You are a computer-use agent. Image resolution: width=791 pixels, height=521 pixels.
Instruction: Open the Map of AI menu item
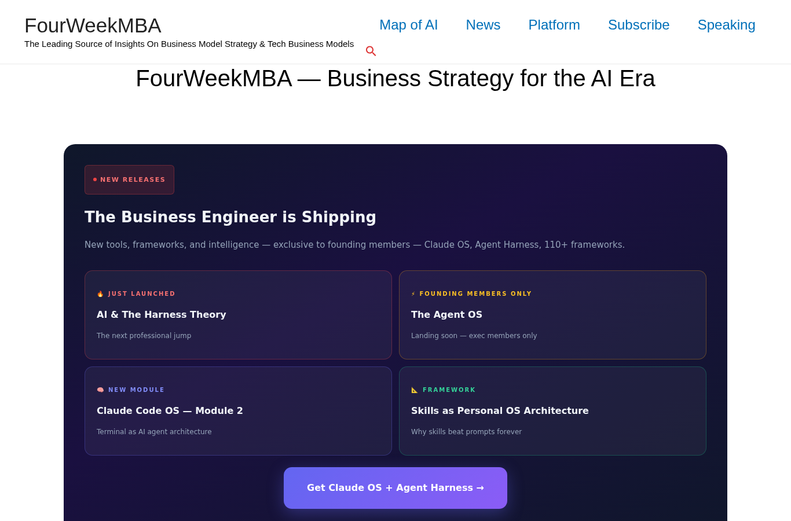point(409,25)
